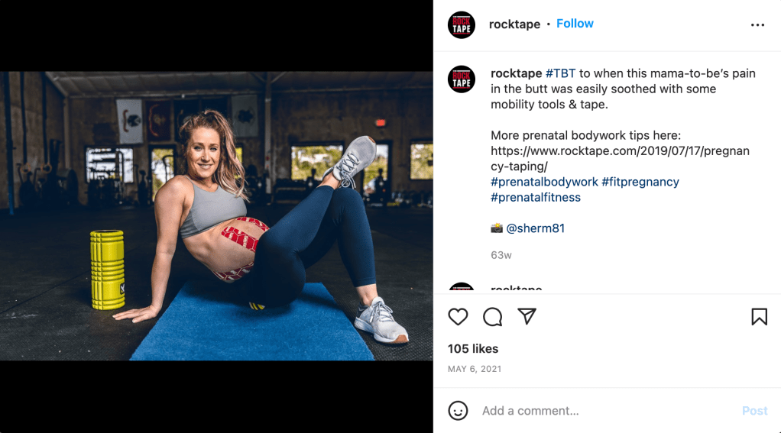Open rocktape username in post header
The width and height of the screenshot is (781, 433).
tap(514, 24)
